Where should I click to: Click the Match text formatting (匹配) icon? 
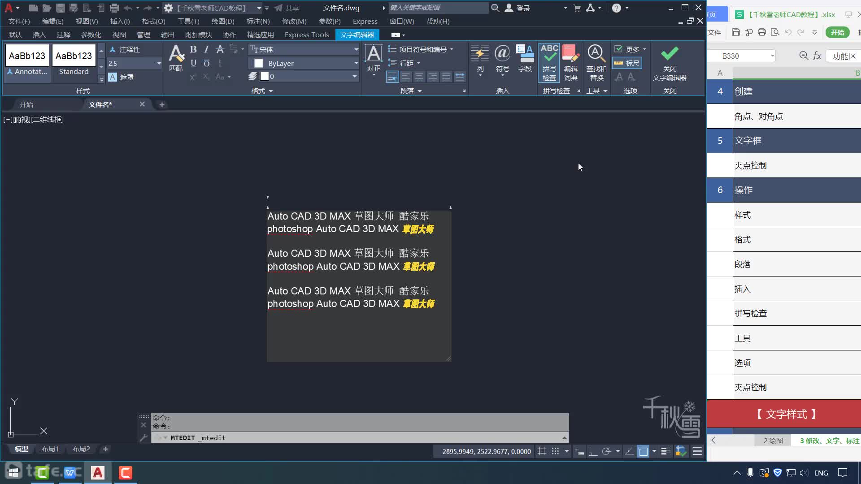[176, 58]
